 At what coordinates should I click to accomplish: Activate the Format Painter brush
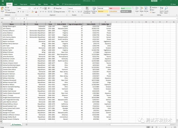pos(6,12)
